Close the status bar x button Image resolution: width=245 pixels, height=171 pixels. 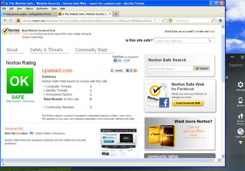pos(3,164)
